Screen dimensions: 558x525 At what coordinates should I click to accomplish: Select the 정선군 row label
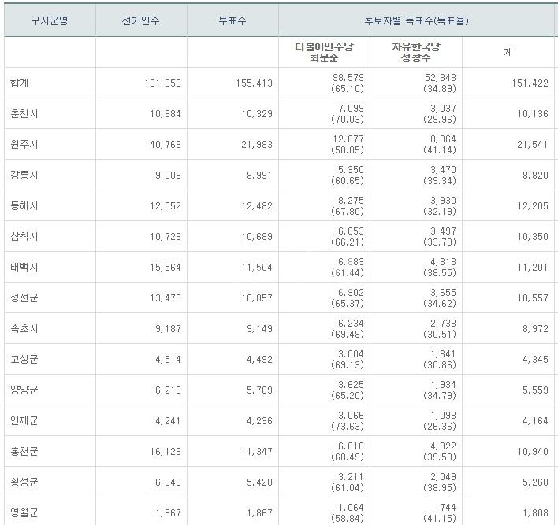click(24, 298)
